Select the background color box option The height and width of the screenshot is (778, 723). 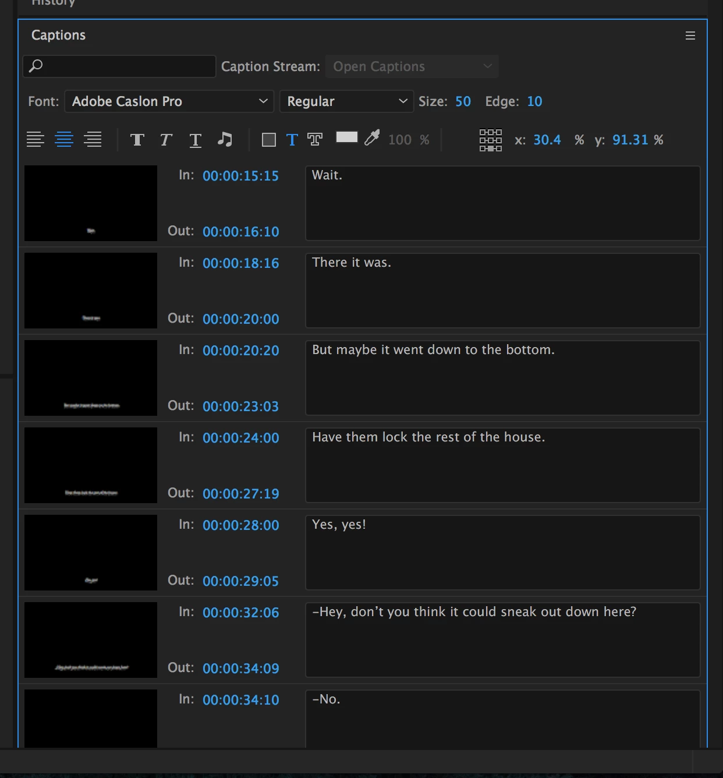click(269, 140)
